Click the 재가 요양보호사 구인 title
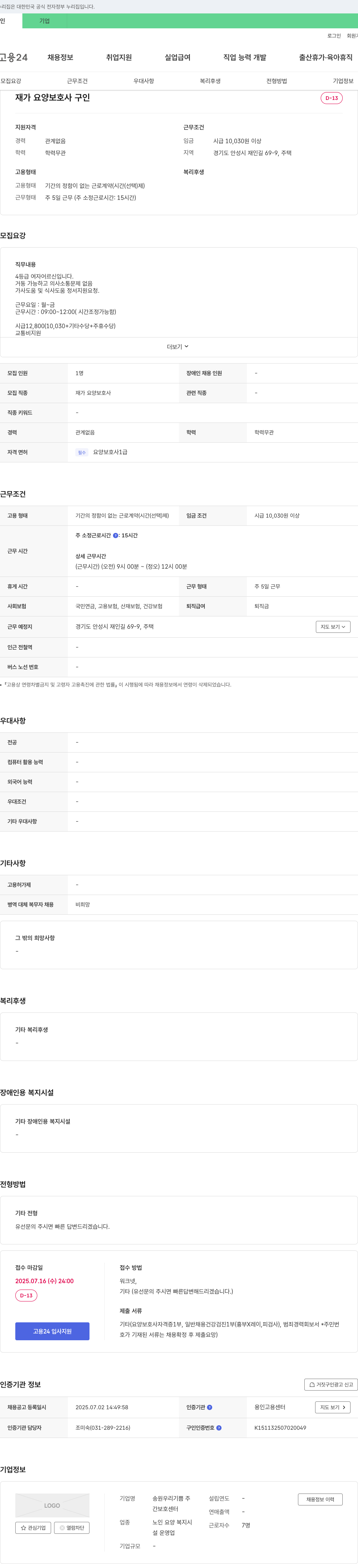The width and height of the screenshot is (358, 1564). click(53, 98)
